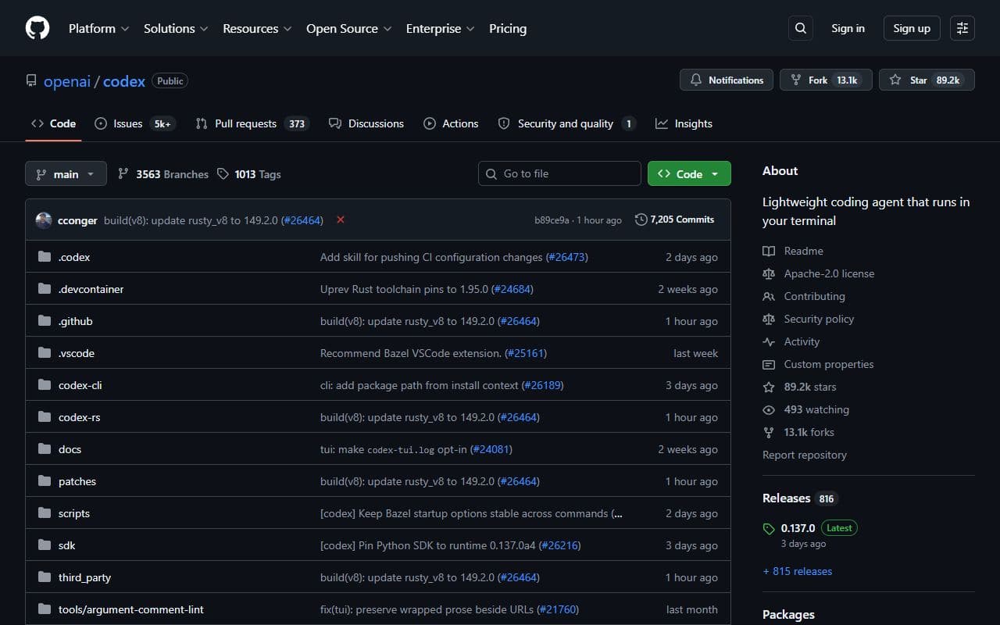Click the folder icon beside codex-cli

coord(45,385)
